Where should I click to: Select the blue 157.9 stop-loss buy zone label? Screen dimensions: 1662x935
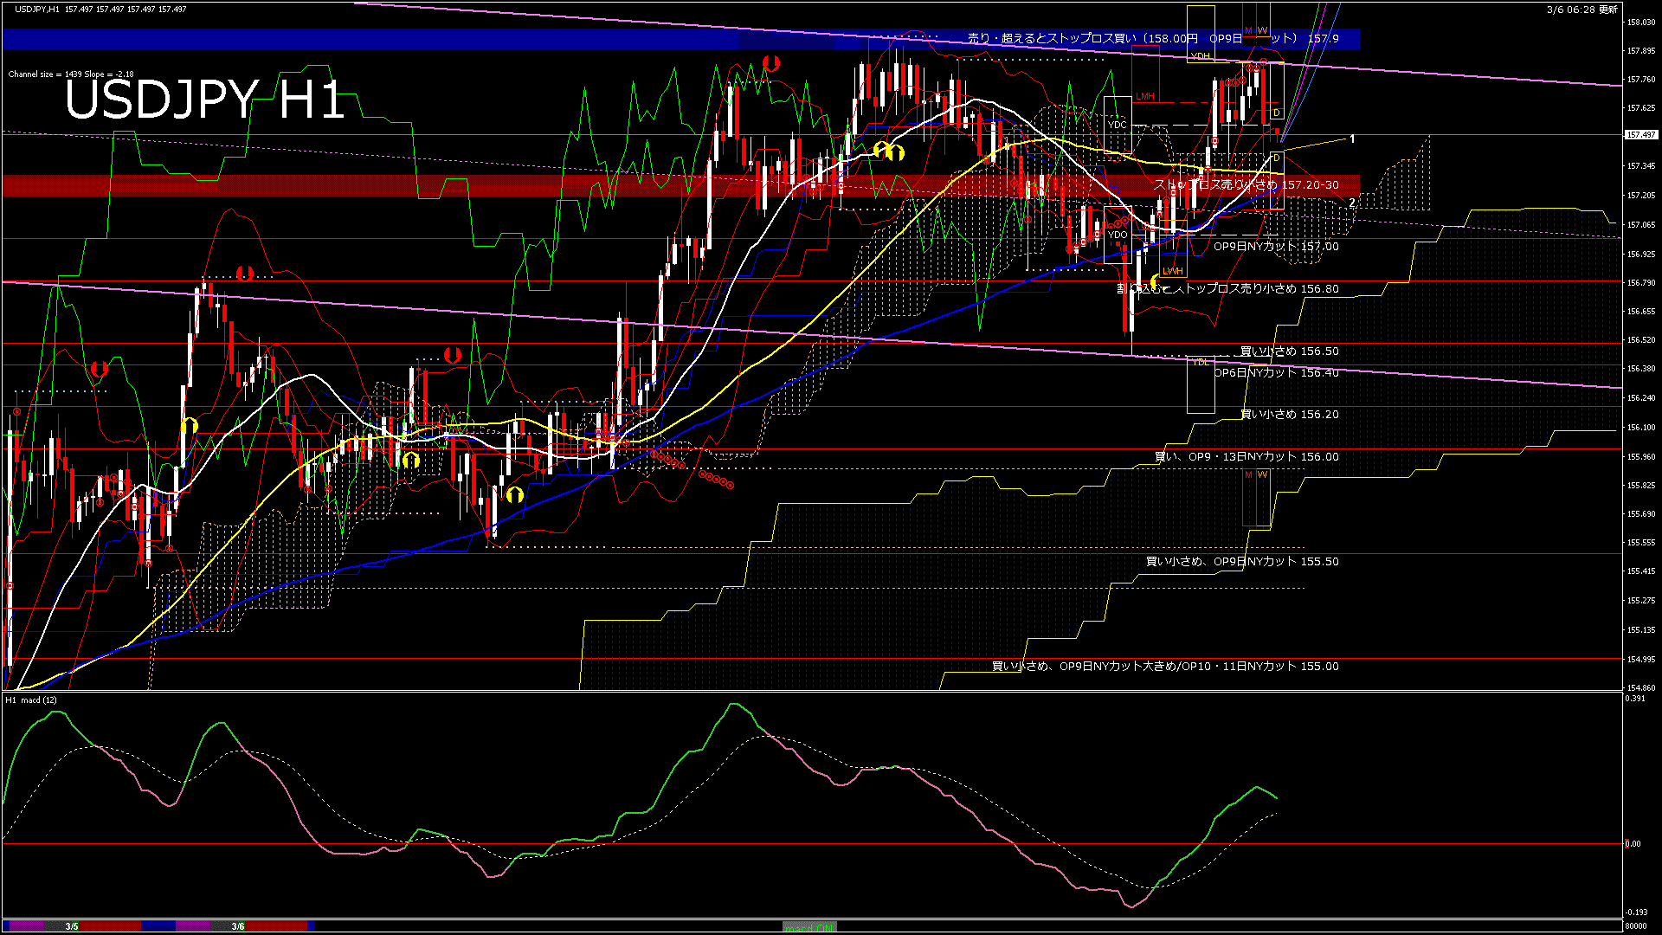coord(1152,39)
